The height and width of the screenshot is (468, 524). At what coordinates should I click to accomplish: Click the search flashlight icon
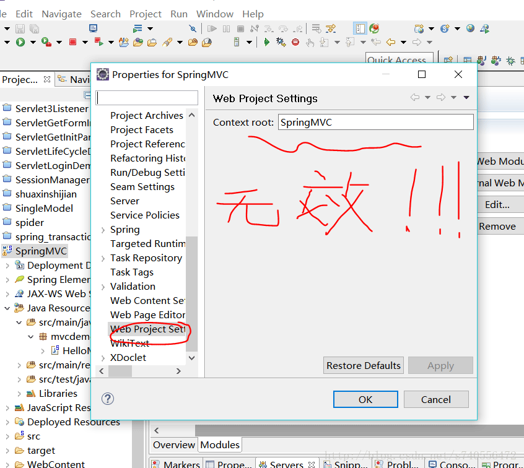coord(167,42)
